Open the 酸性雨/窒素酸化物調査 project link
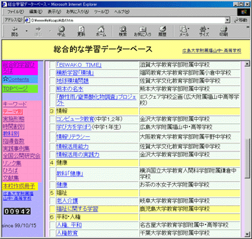 [96, 100]
